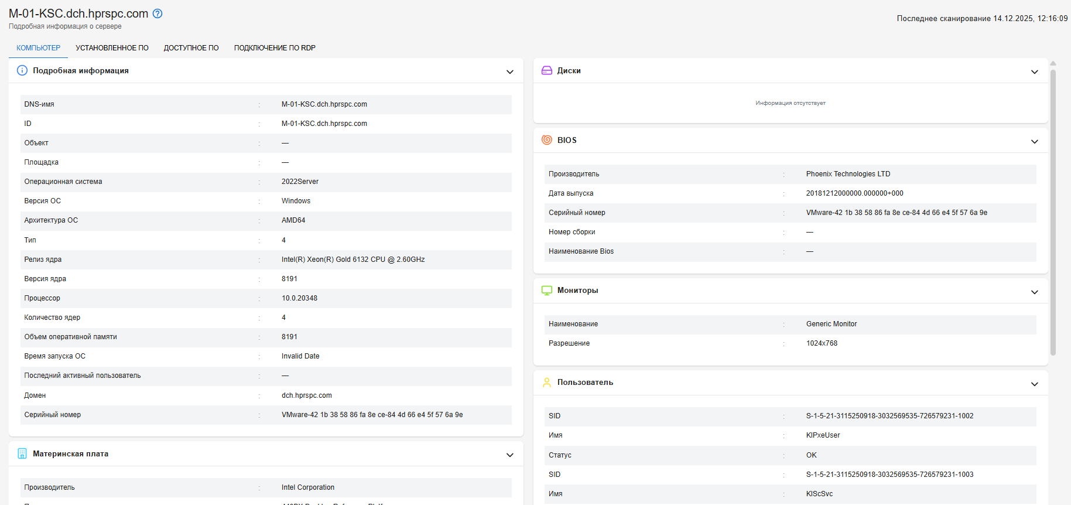Click the SID value ending in 1002
This screenshot has width=1071, height=505.
pyautogui.click(x=889, y=416)
